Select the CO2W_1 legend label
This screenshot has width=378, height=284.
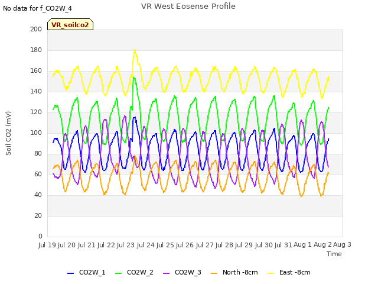click(x=92, y=272)
